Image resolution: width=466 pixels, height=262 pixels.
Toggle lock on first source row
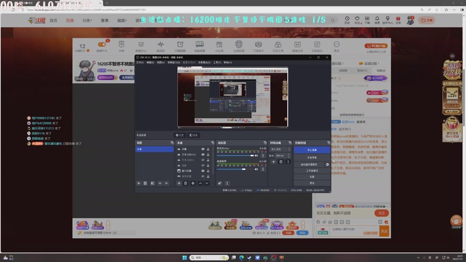click(208, 149)
